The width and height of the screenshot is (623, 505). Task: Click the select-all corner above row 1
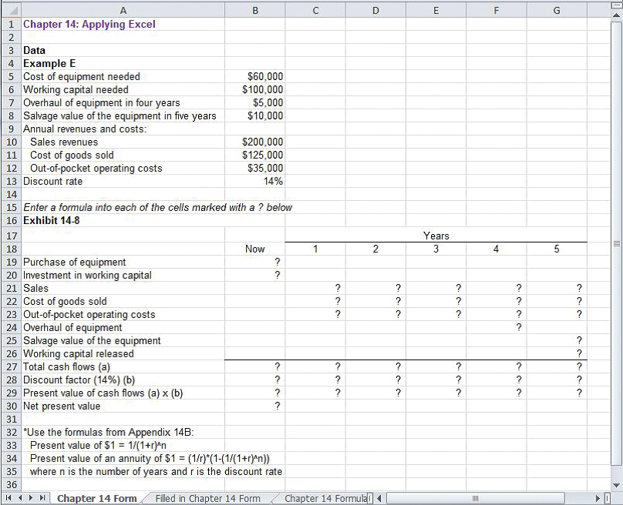point(11,10)
